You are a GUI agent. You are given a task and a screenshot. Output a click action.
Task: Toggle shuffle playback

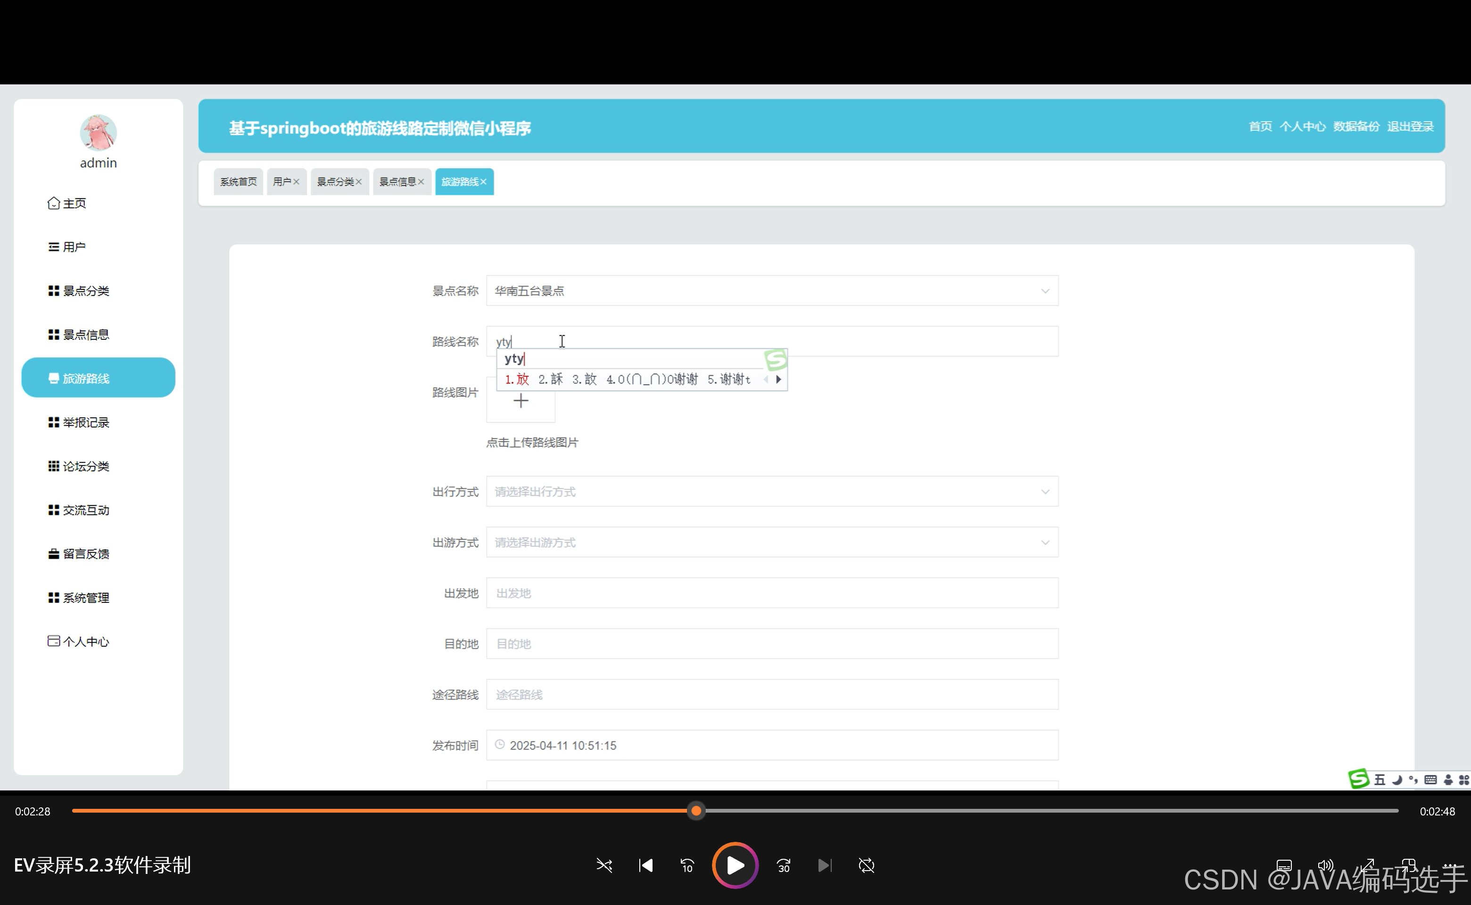pos(604,865)
